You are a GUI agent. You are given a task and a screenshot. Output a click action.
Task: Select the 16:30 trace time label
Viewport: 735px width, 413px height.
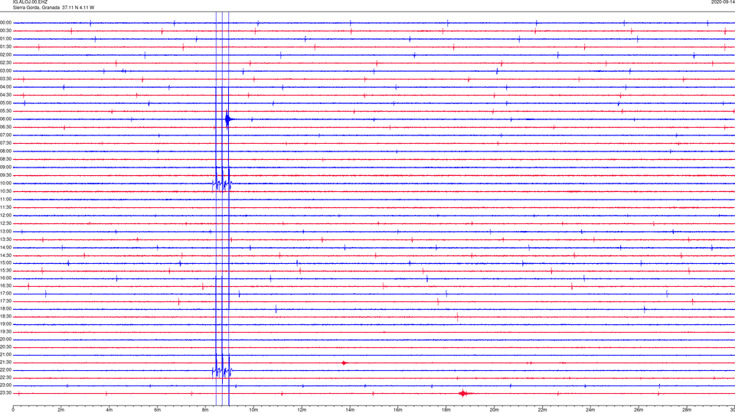[x=5, y=285]
